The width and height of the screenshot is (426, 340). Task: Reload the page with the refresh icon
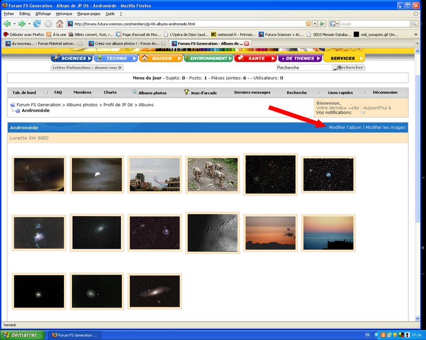[x=37, y=24]
